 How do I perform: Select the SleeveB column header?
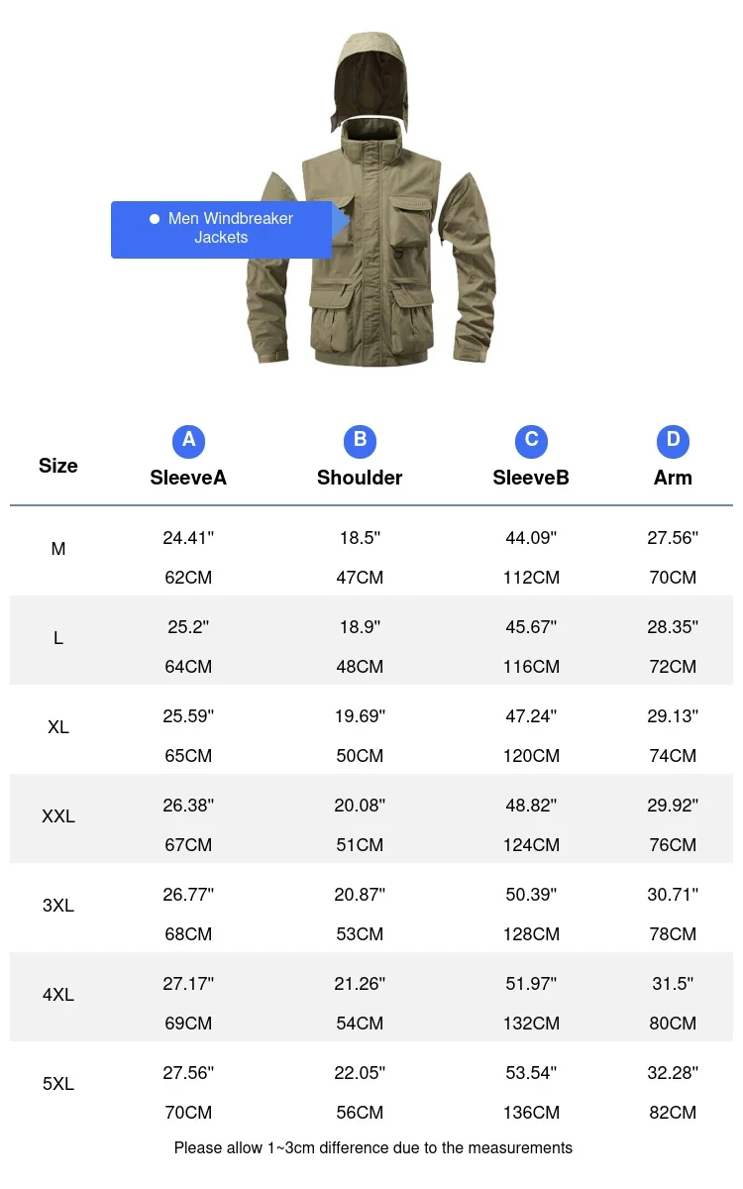click(531, 478)
